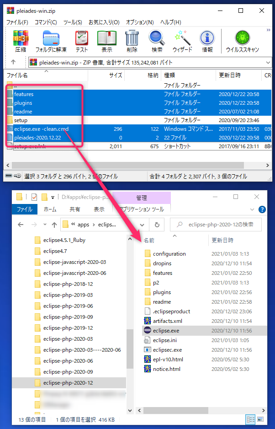Image resolution: width=275 pixels, height=429 pixels.
Task: Open the ファイル(F) menu in WinRAR
Action: 17,22
